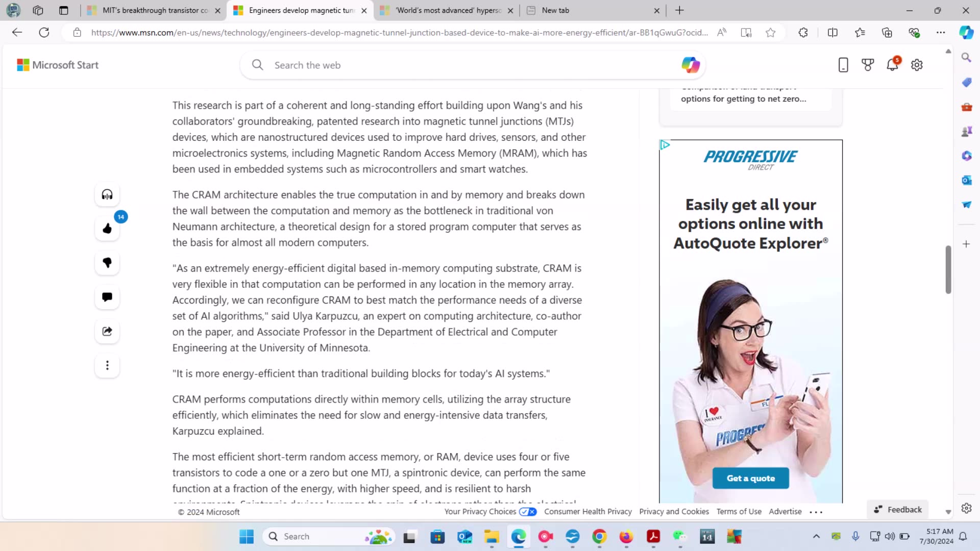Dislike the article with thumbs down
This screenshot has width=980, height=551.
click(x=107, y=263)
